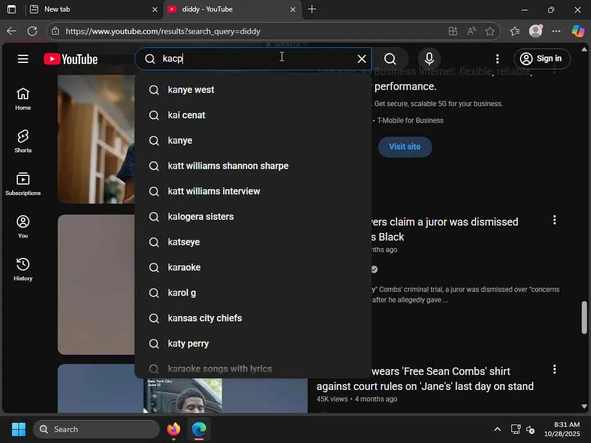Add this page to favorites star

click(x=489, y=31)
